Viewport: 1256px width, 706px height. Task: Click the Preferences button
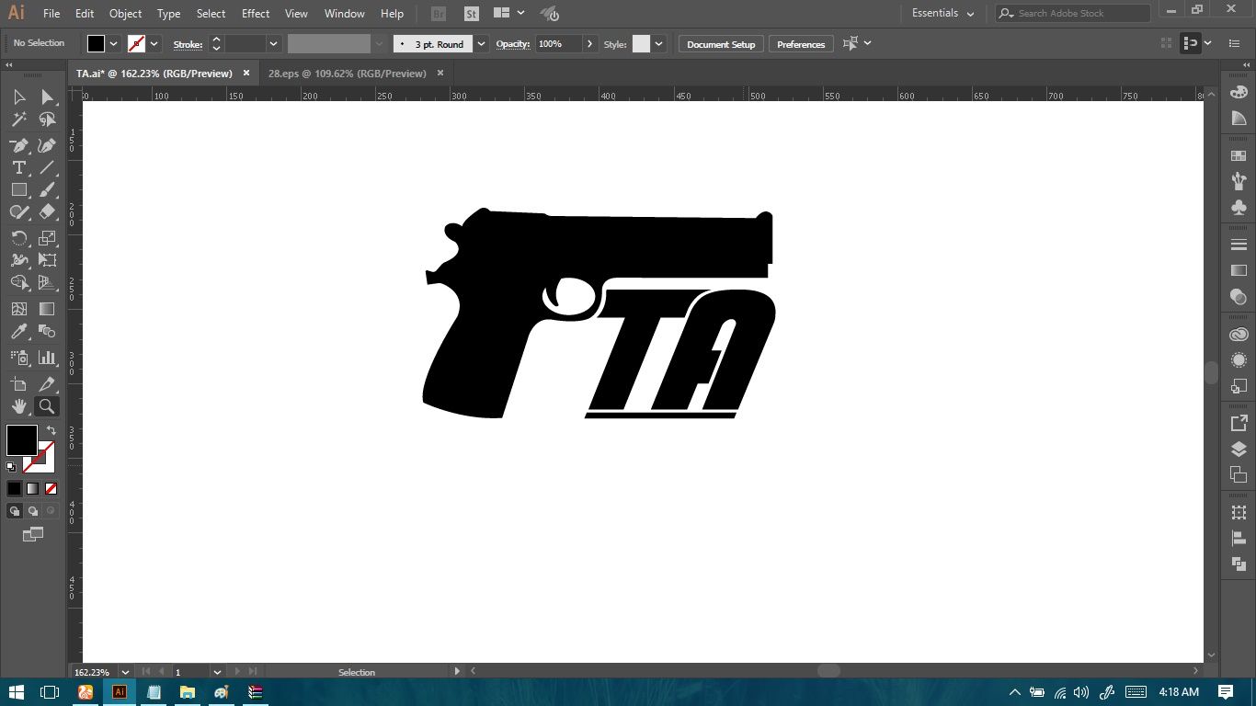pyautogui.click(x=801, y=44)
